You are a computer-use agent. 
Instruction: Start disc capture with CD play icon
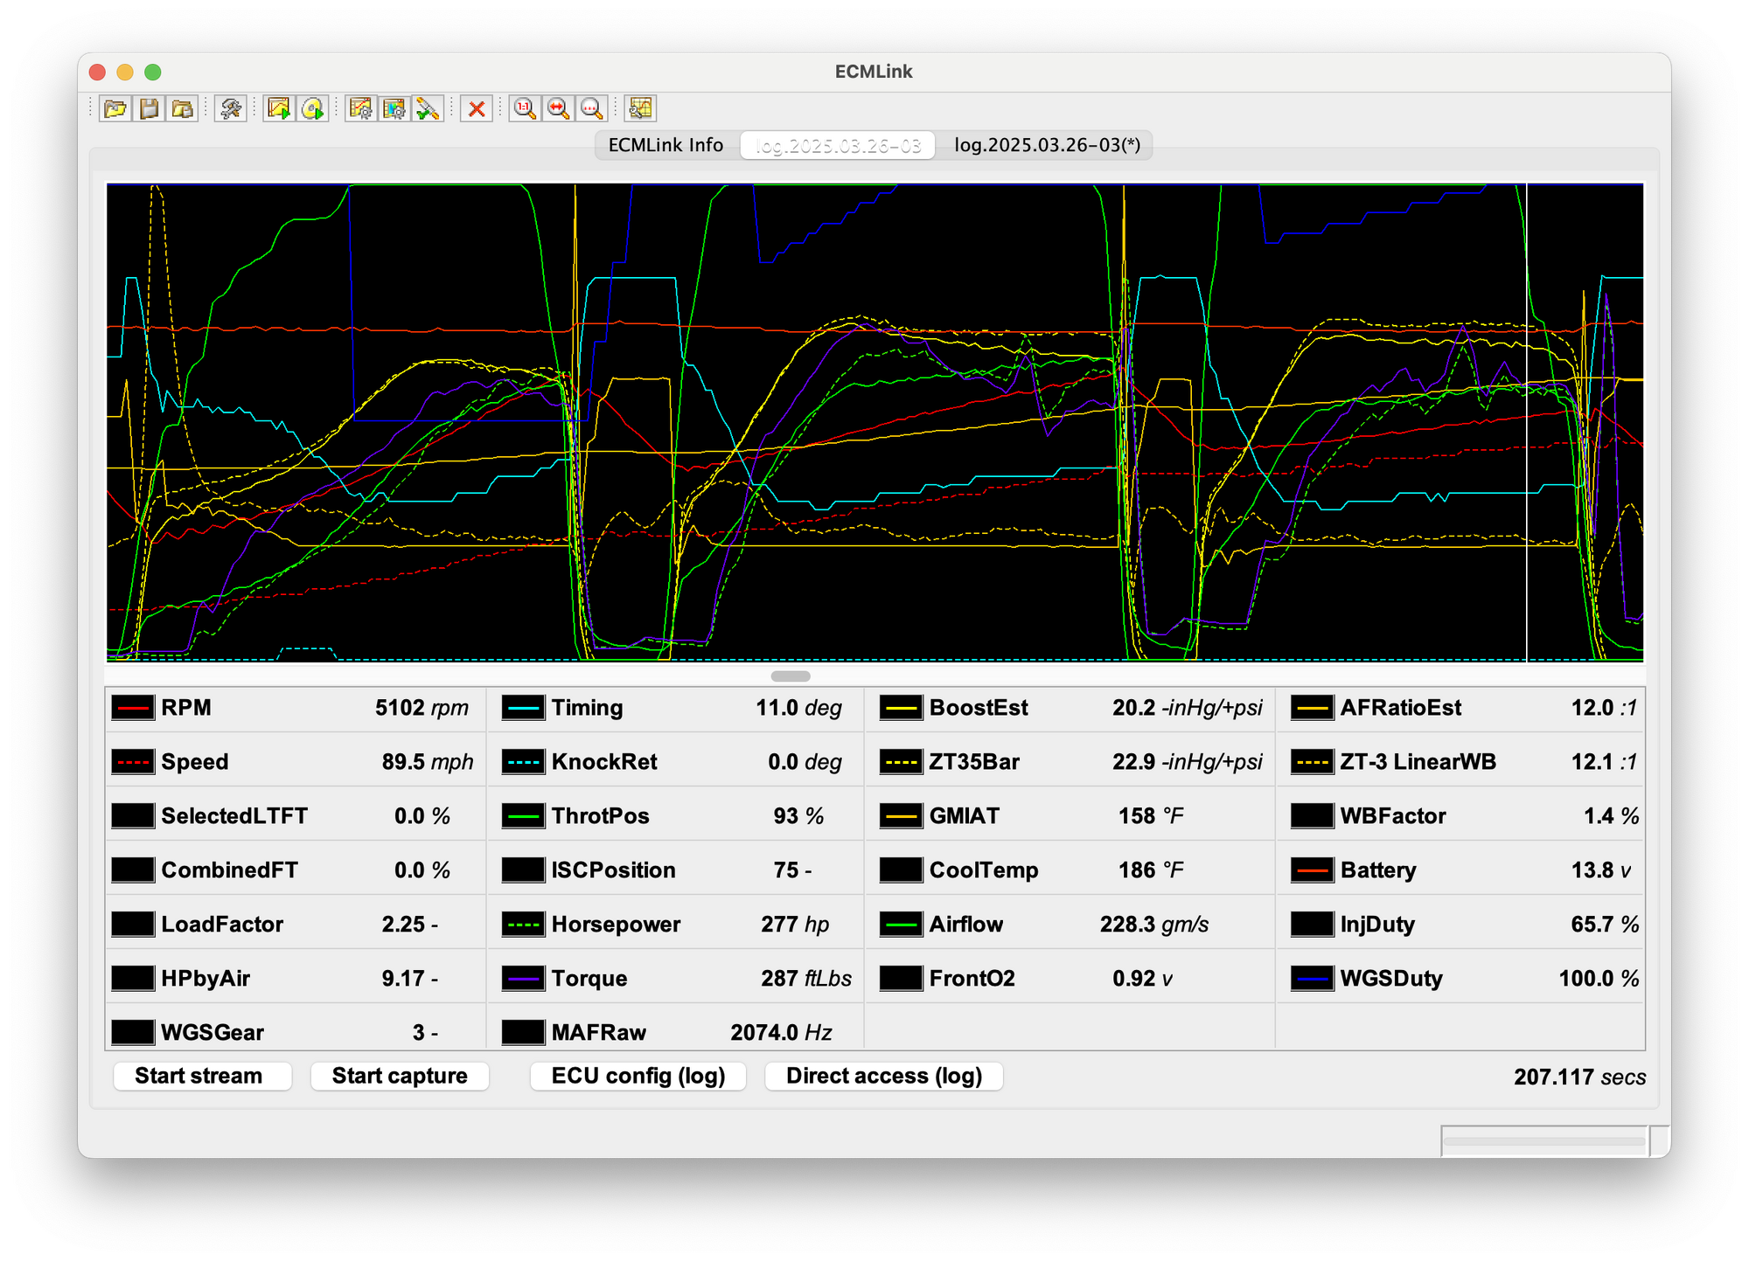(312, 108)
